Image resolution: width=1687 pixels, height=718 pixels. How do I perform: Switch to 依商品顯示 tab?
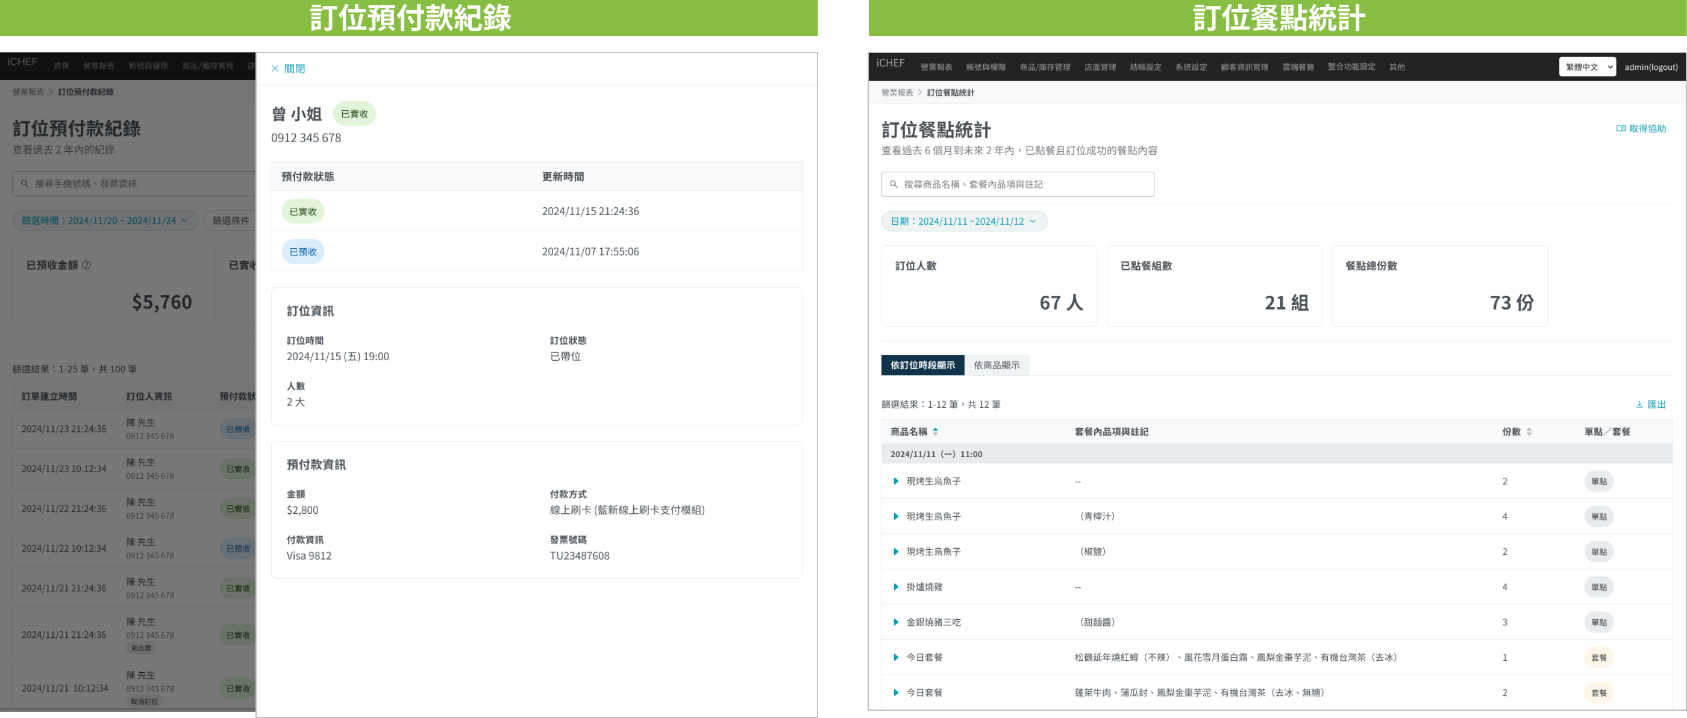(996, 365)
